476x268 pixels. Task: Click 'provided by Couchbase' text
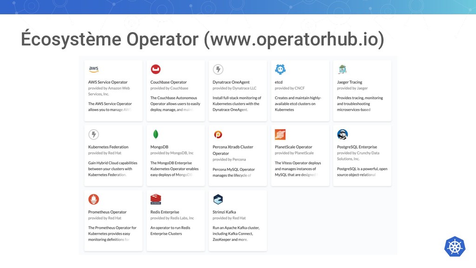[169, 88]
